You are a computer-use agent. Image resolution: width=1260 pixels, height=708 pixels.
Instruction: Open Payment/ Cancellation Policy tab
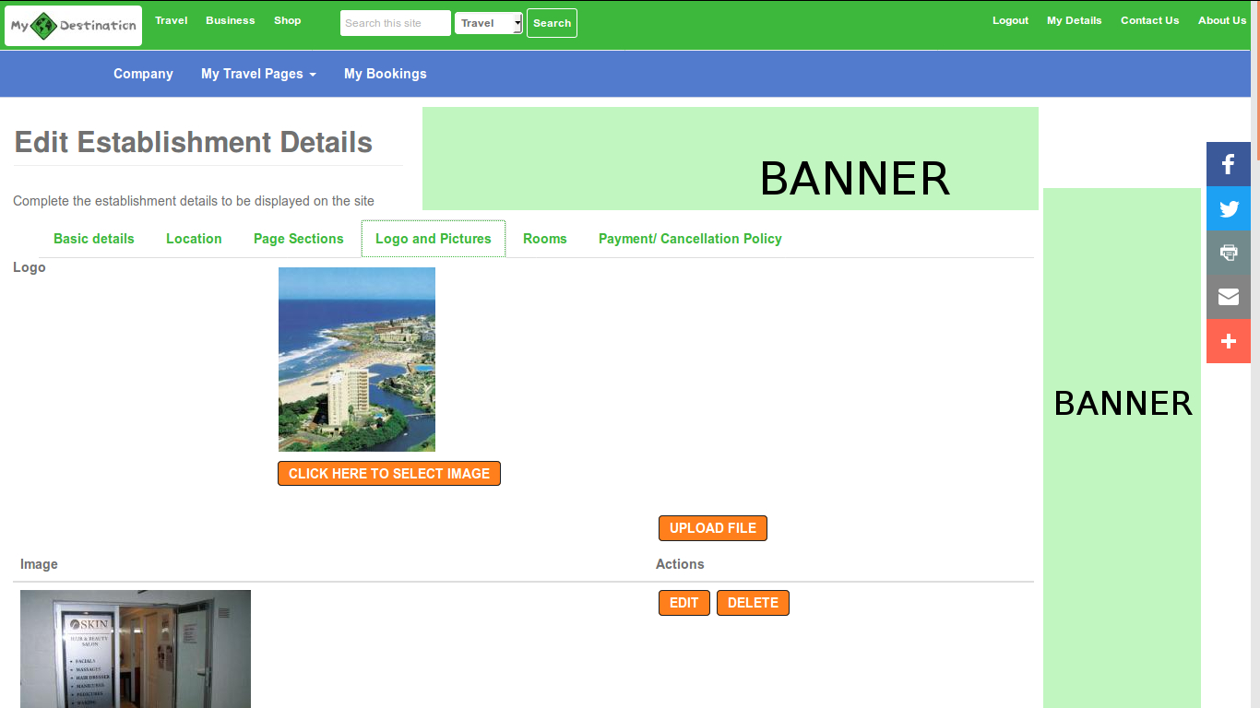point(690,239)
